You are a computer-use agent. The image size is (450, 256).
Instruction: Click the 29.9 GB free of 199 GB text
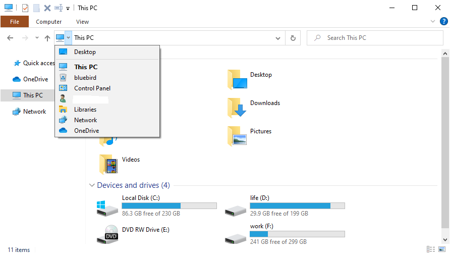279,214
